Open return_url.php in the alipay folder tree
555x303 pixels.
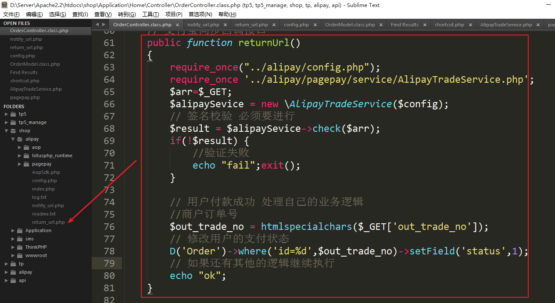48,222
